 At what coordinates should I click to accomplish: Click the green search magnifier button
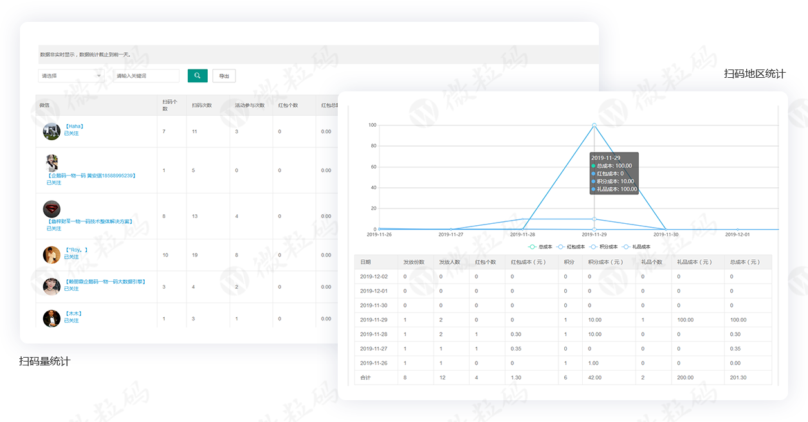point(197,76)
